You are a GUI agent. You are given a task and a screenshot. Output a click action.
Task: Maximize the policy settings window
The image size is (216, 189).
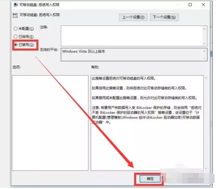click(x=190, y=4)
